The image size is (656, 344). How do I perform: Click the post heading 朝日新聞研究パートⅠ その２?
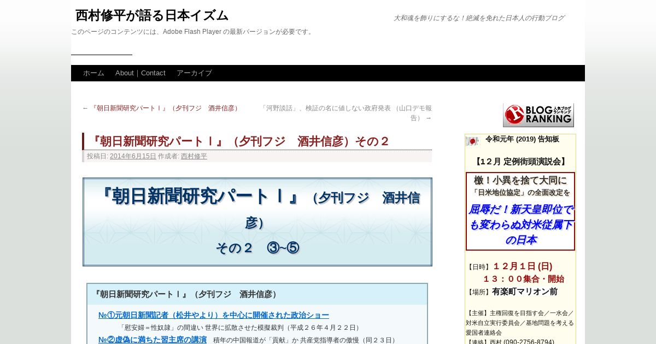tap(240, 141)
